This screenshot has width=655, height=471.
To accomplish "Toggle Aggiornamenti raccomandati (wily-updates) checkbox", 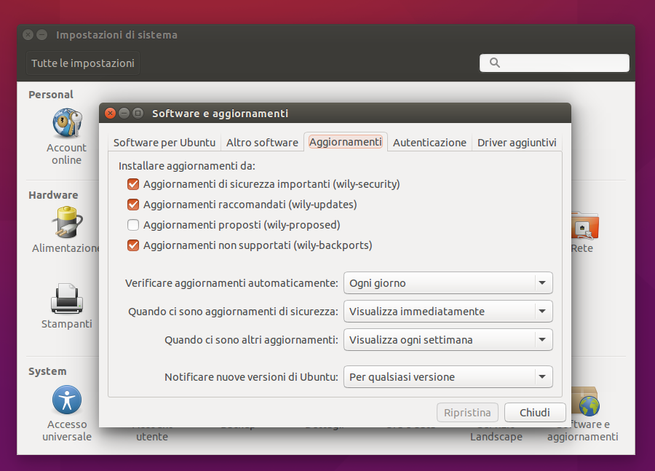I will tap(133, 205).
